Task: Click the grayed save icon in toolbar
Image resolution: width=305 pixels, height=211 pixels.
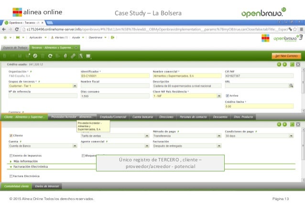Action: coord(20,56)
